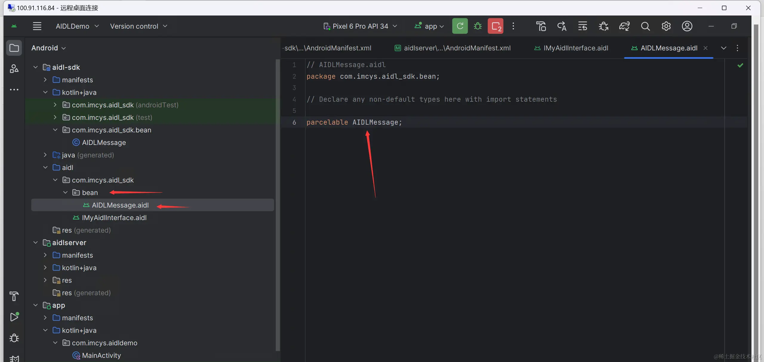The height and width of the screenshot is (362, 764).
Task: Expand java (generated) folder
Action: coord(45,155)
